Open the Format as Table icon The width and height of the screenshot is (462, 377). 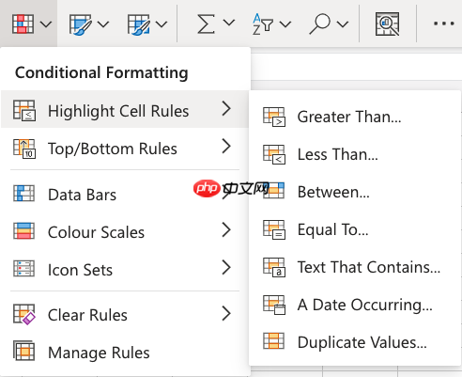pyautogui.click(x=80, y=24)
